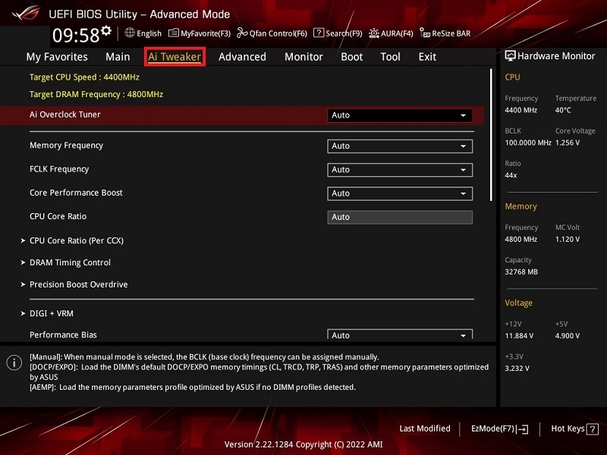Go to the Boot tab
The image size is (607, 455).
point(351,57)
